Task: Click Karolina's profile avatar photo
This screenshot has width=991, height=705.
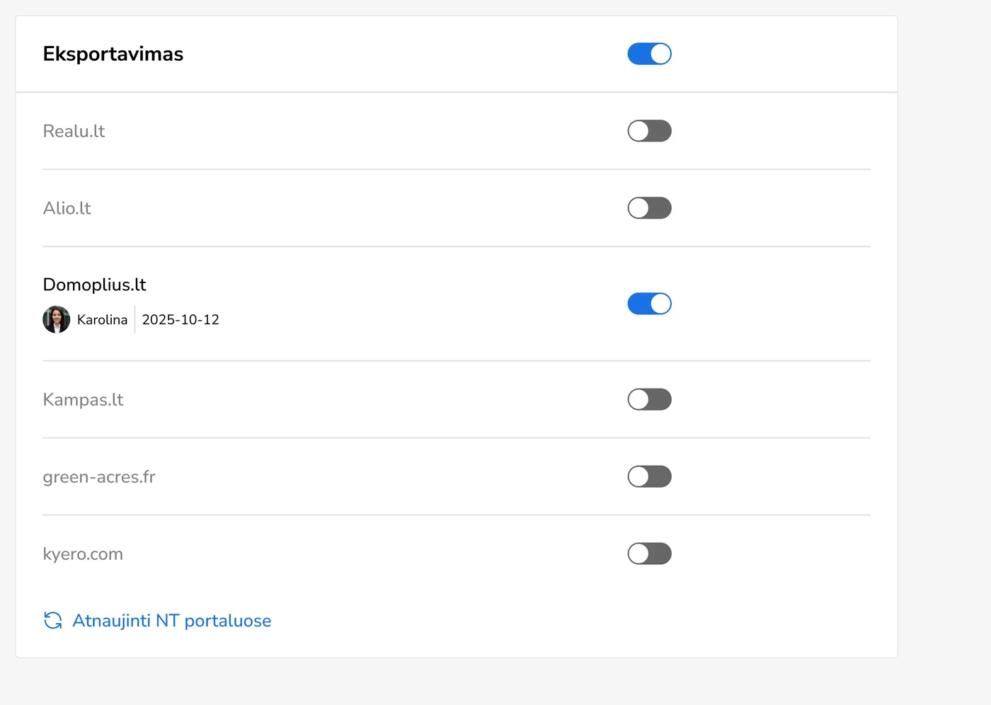Action: 57,319
